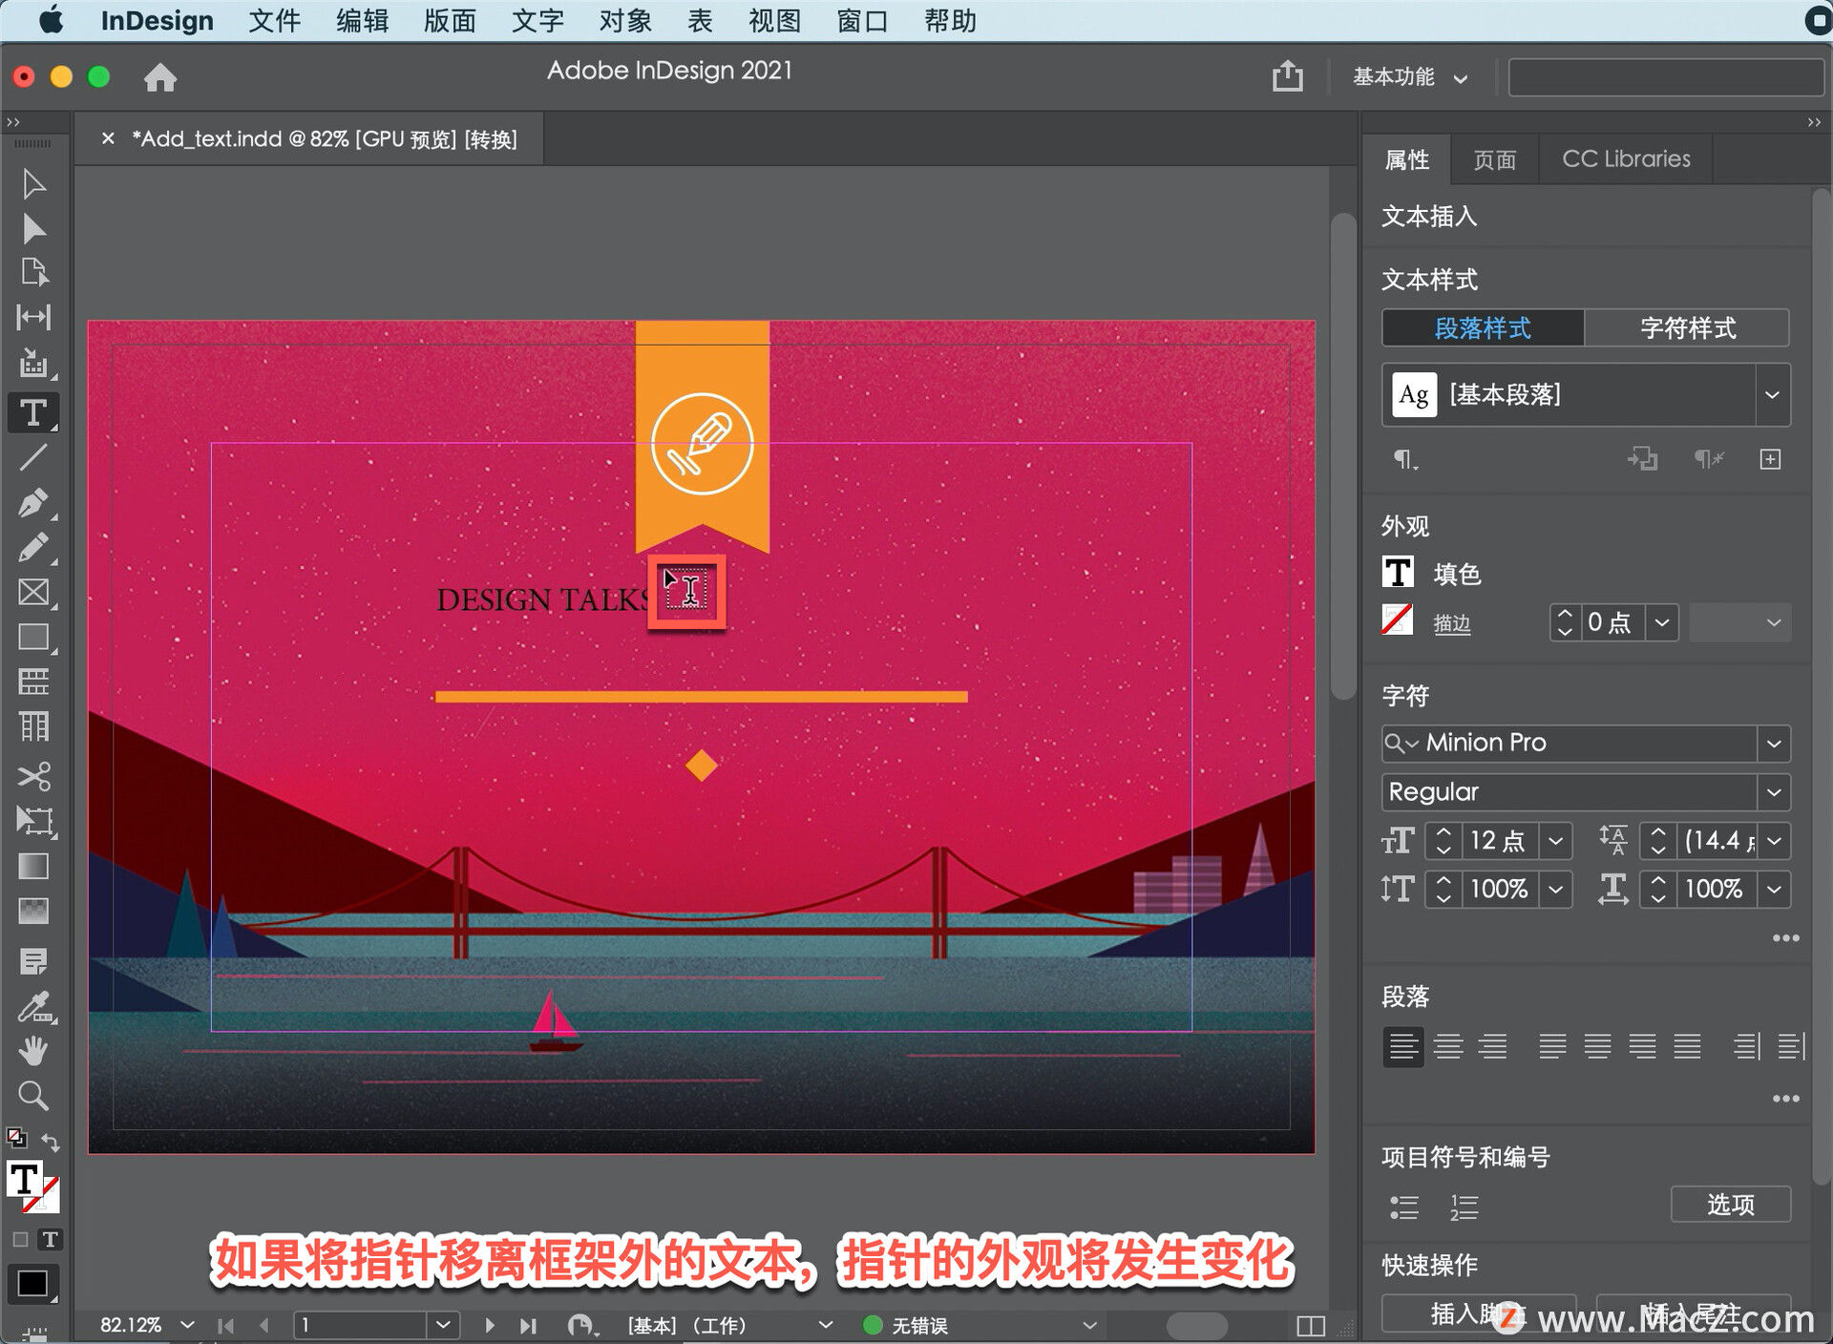The width and height of the screenshot is (1833, 1344).
Task: Expand the 基本段落 paragraph style dropdown
Action: pos(1772,394)
